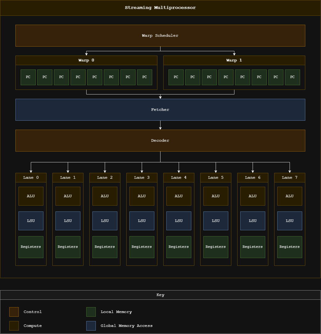The image size is (321, 334).
Task: Click the Control color swatch in Key
Action: click(x=14, y=312)
